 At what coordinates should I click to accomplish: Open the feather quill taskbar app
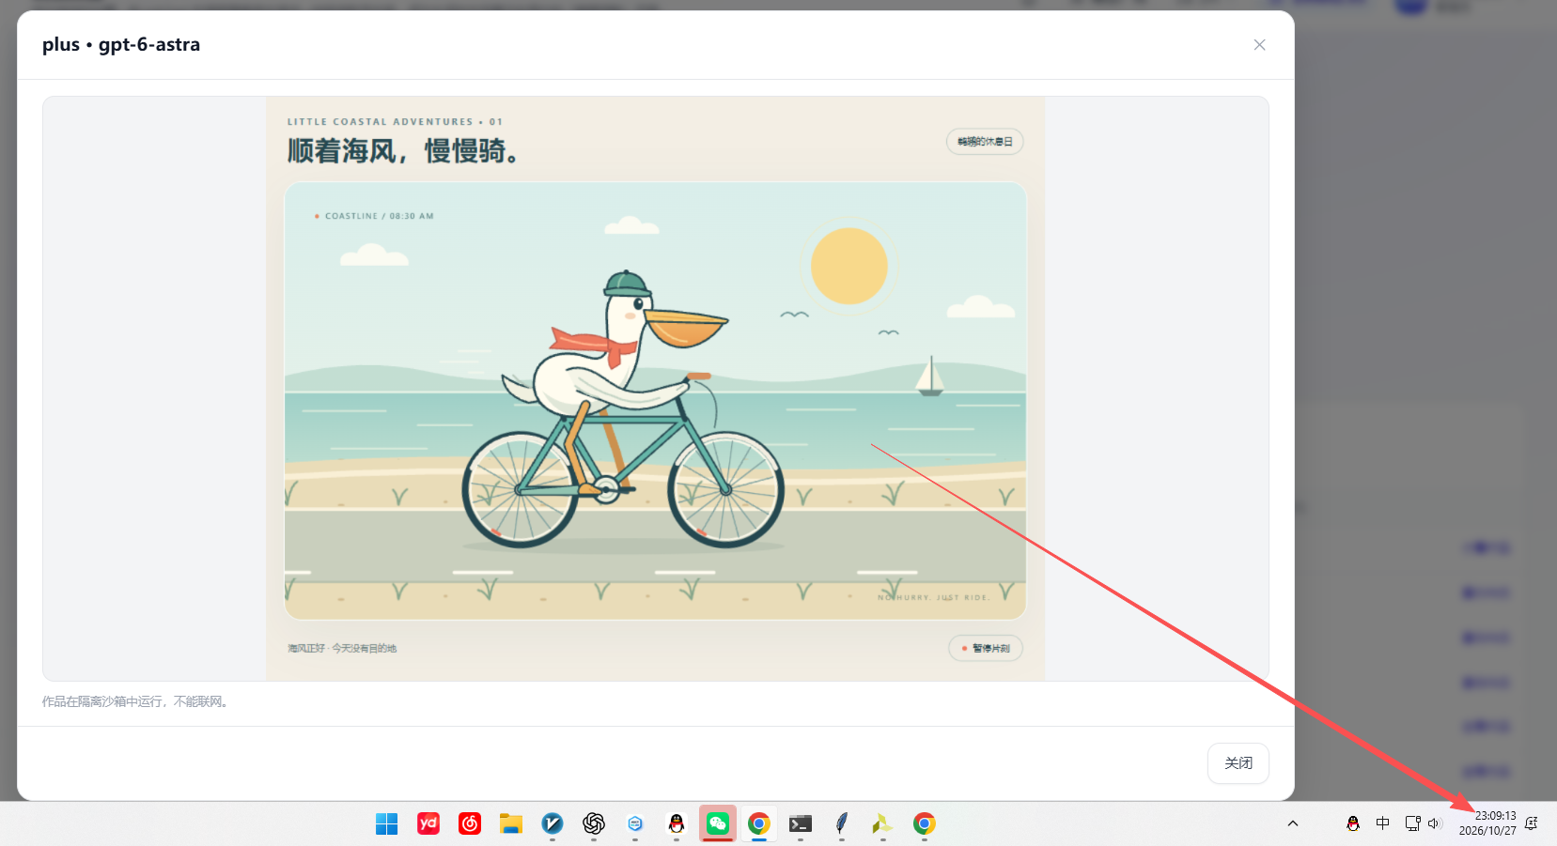click(842, 823)
